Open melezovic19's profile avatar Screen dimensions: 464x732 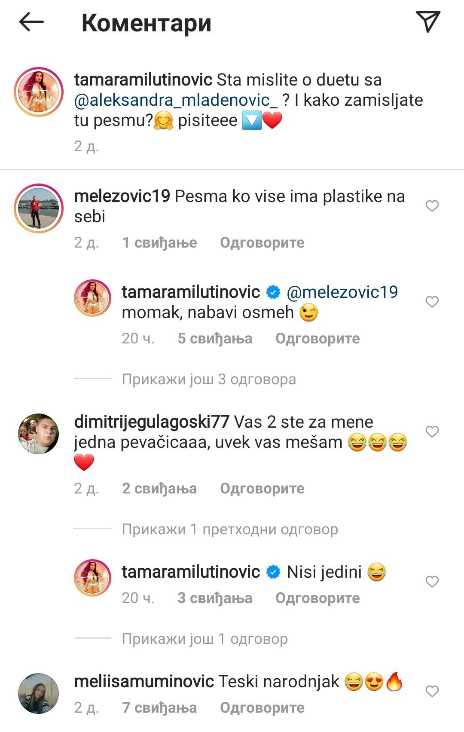[39, 208]
